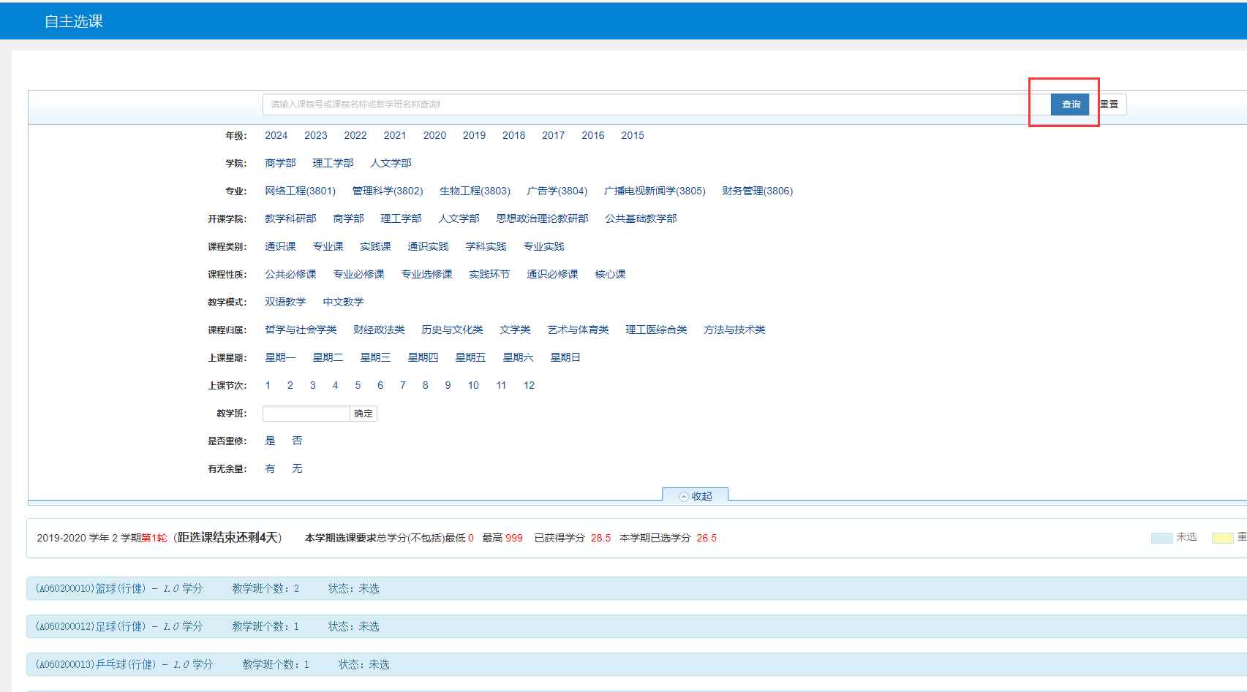Expand the 篮球(行健) course row
This screenshot has width=1247, height=692.
(x=121, y=588)
